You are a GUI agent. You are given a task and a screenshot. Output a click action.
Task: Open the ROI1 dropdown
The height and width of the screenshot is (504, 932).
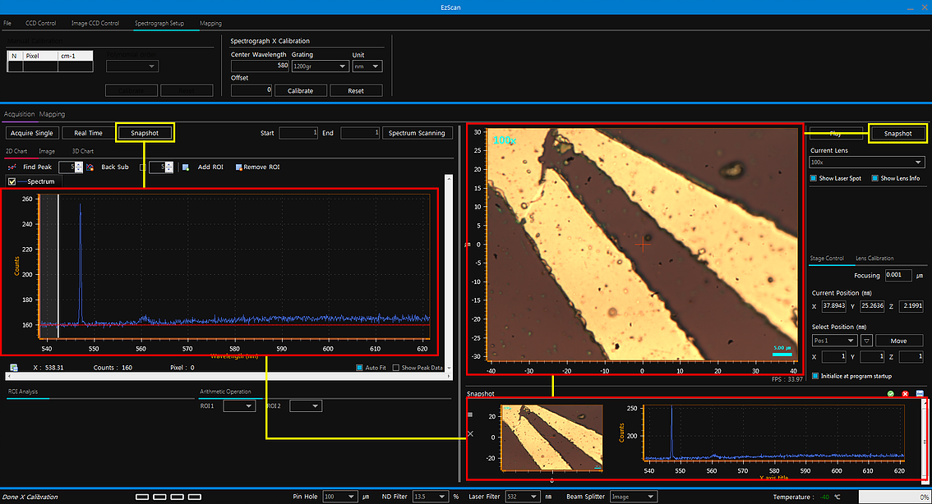[239, 406]
